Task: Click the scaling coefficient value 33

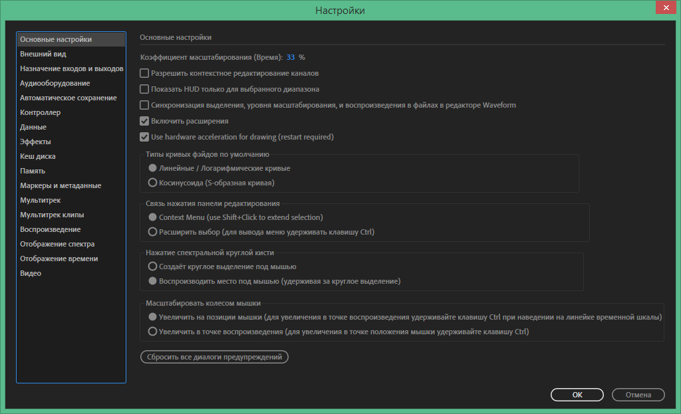Action: pyautogui.click(x=291, y=57)
